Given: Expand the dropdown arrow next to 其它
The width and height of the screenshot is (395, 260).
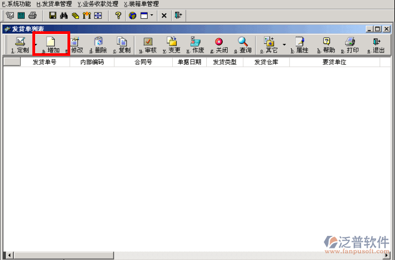Looking at the screenshot, I should click(284, 44).
